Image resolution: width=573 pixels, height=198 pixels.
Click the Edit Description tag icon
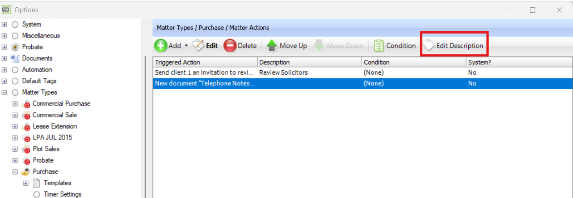click(429, 46)
